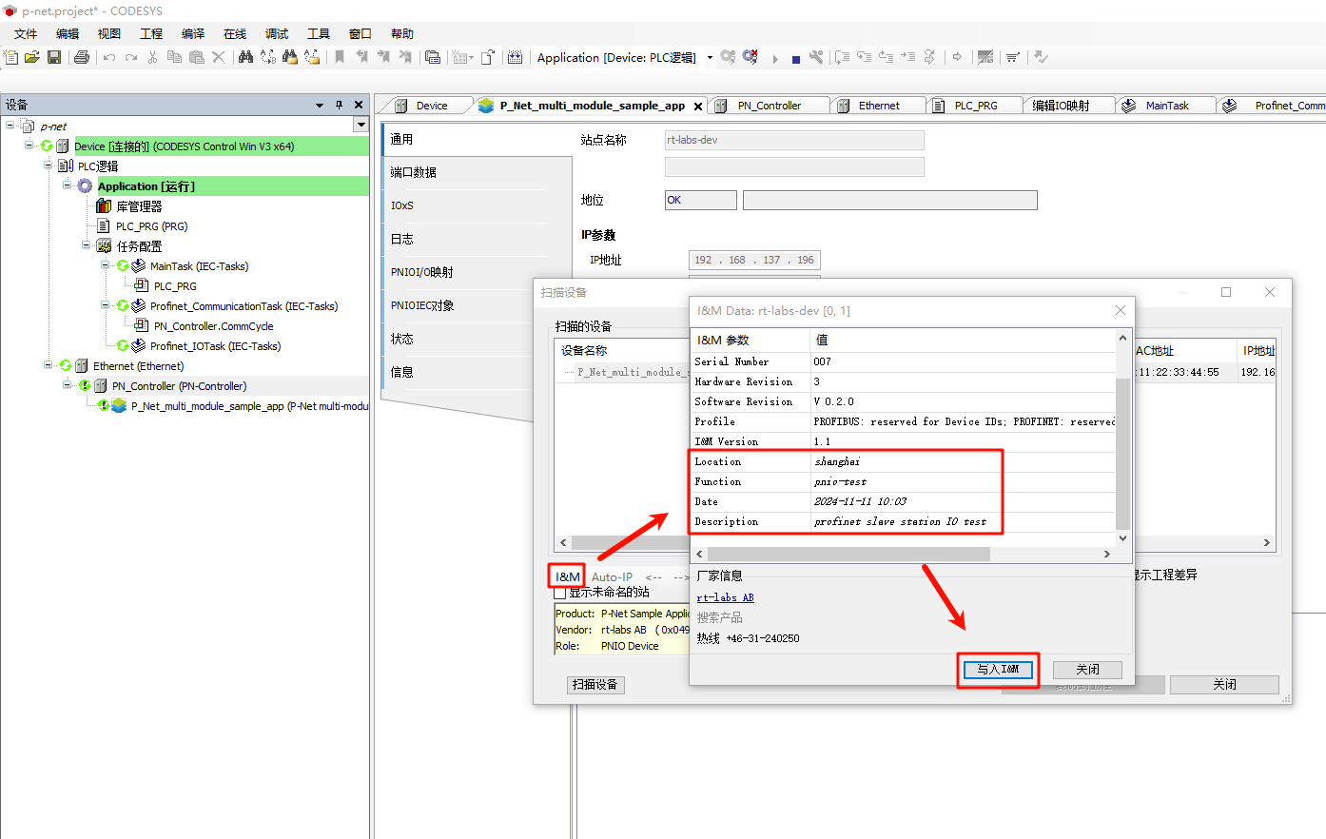Click the Stop application square icon
Screen dimensions: 1326x839
(x=796, y=59)
